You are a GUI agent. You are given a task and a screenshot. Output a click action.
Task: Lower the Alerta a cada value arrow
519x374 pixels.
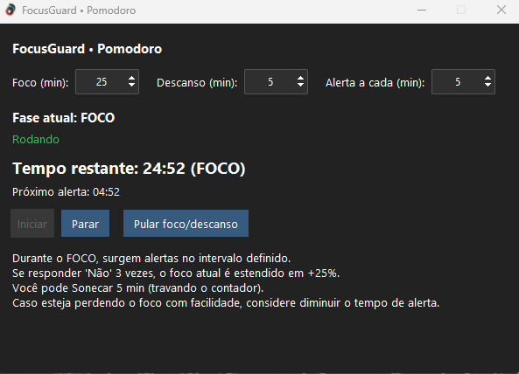pos(487,85)
